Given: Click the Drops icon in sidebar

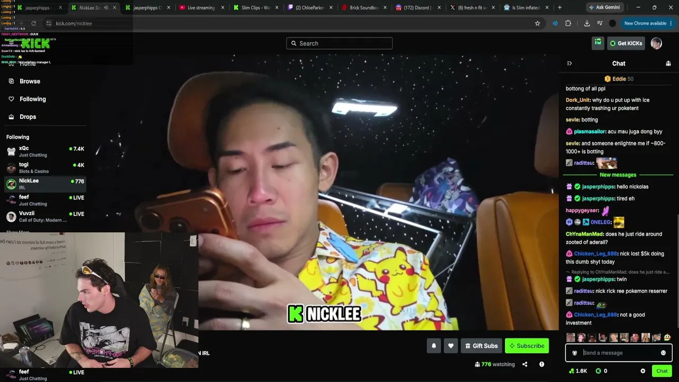Looking at the screenshot, I should 11,117.
